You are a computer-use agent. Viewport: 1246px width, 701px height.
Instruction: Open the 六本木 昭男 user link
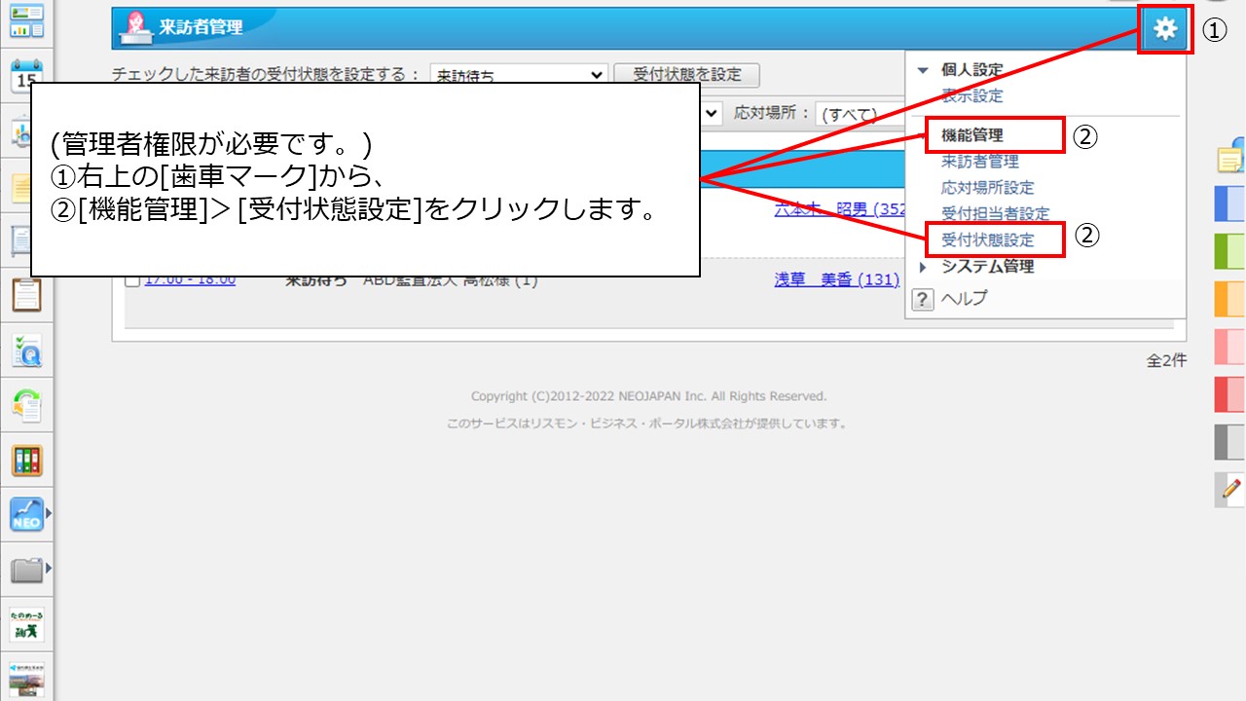point(839,209)
